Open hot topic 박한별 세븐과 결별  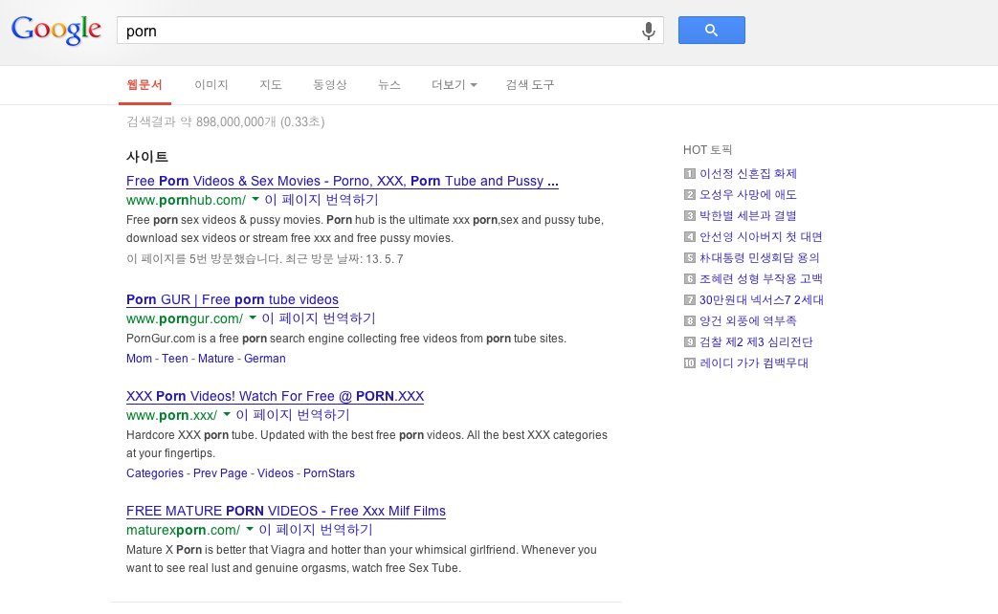point(748,216)
